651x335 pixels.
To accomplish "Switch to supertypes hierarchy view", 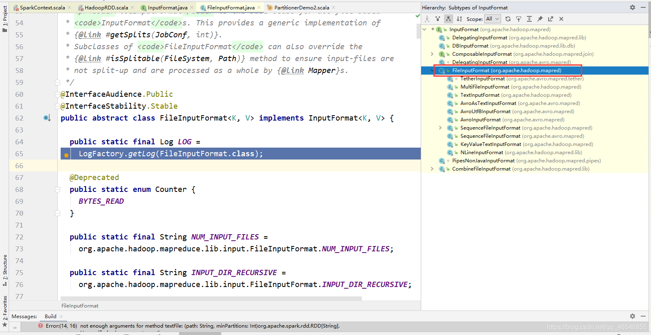I will pos(438,19).
